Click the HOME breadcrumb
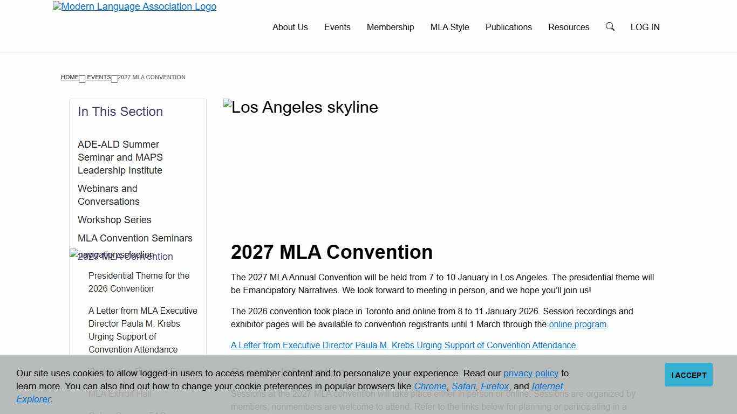737x414 pixels. click(x=70, y=77)
